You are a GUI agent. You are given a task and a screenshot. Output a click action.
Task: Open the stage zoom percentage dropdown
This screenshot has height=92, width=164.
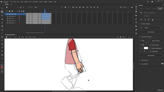133,37
